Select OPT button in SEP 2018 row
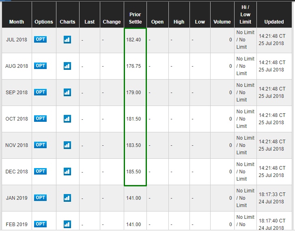Screen dimensions: 295x231 coord(40,92)
